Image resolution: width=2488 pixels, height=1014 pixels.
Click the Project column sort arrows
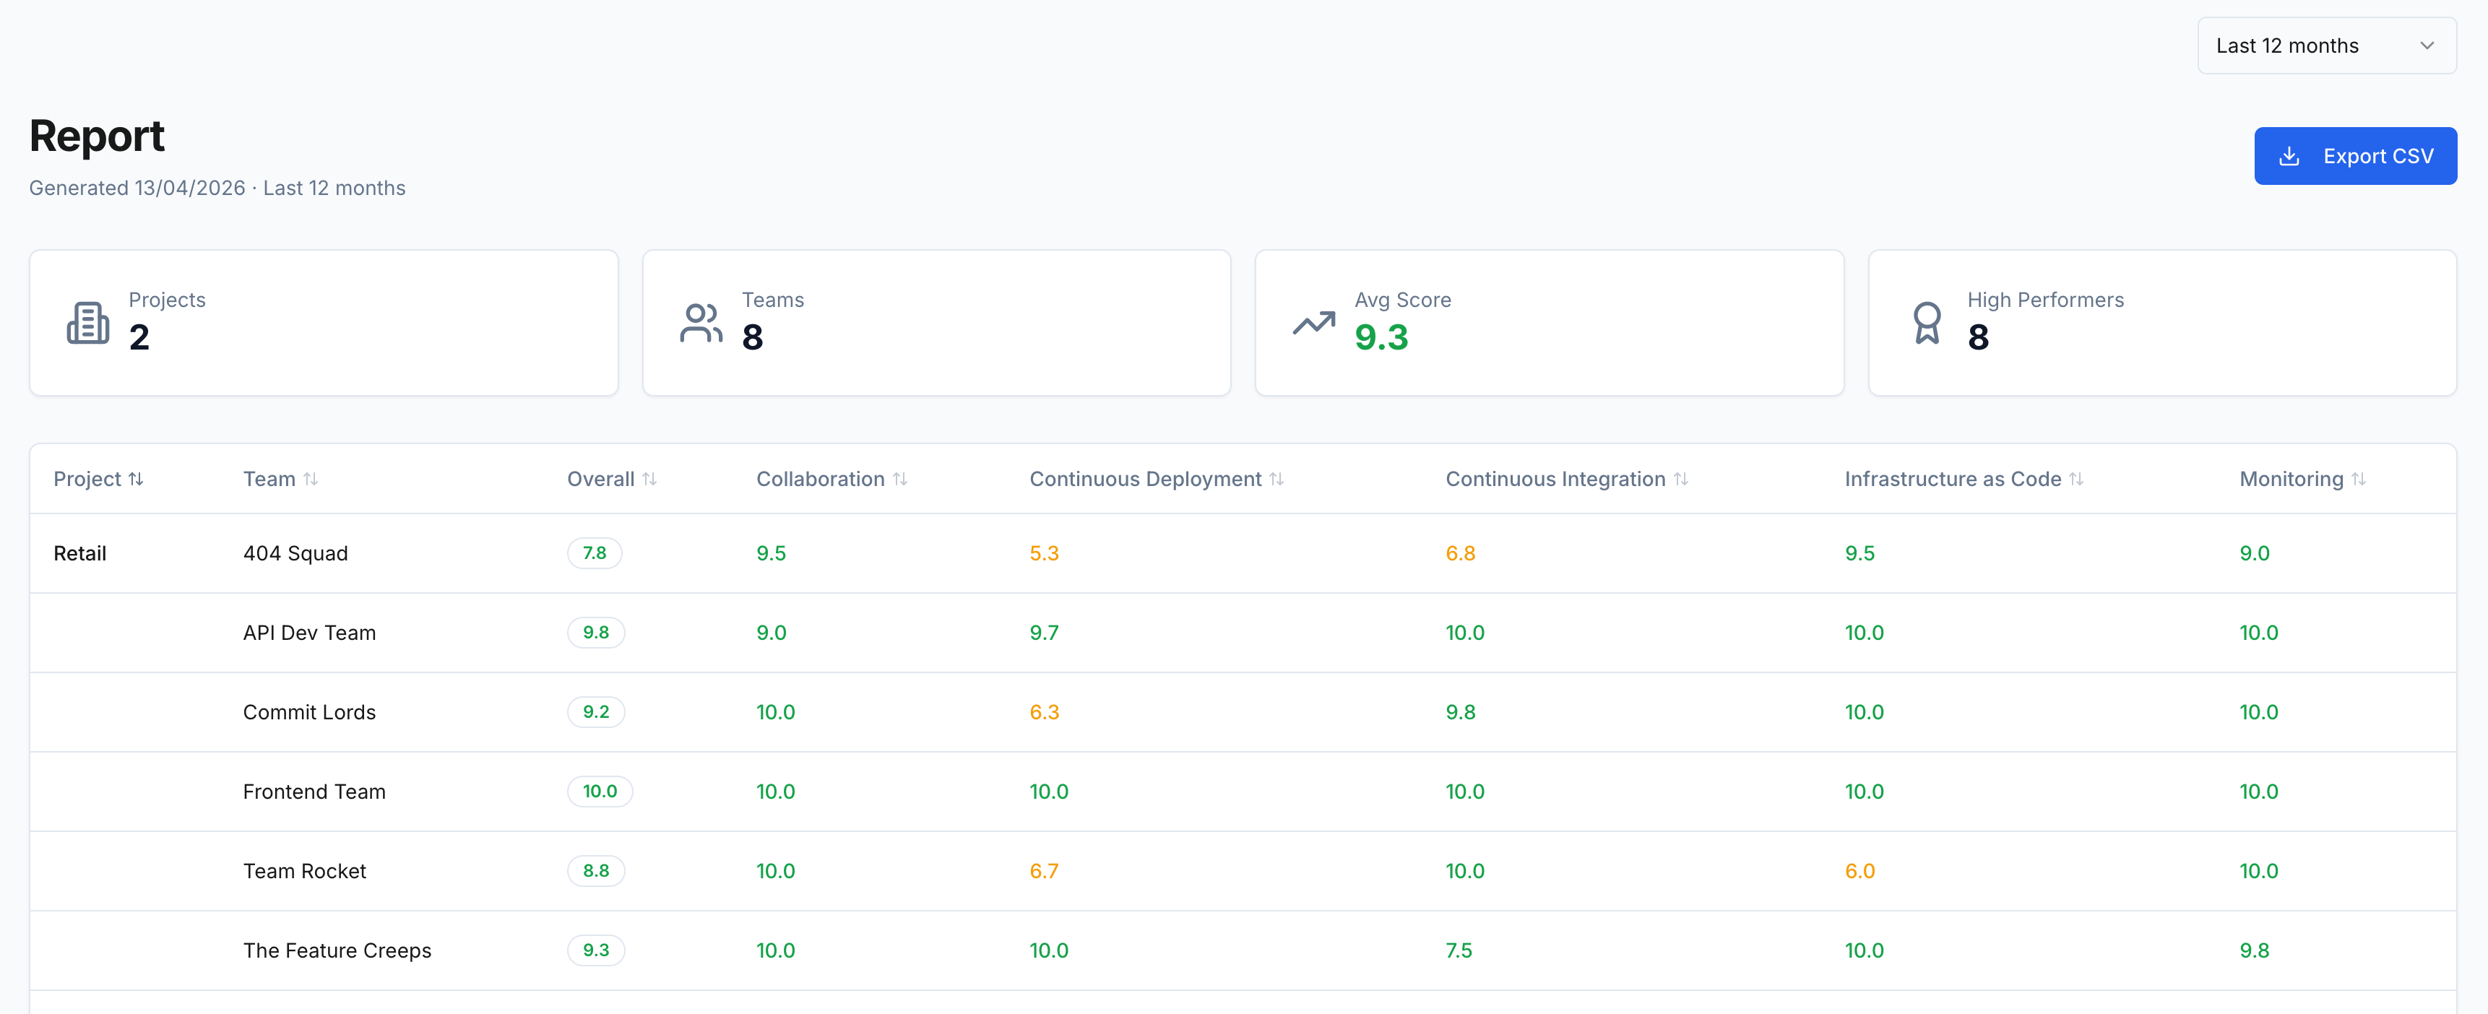click(137, 479)
